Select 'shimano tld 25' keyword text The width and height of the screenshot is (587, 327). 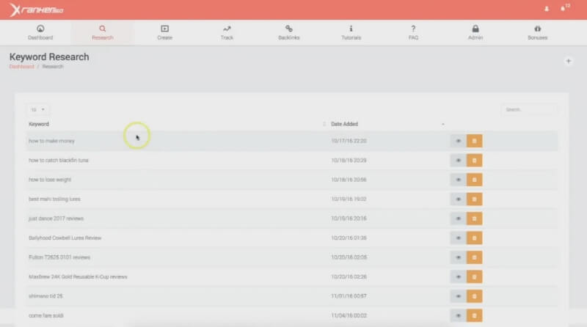pyautogui.click(x=45, y=296)
